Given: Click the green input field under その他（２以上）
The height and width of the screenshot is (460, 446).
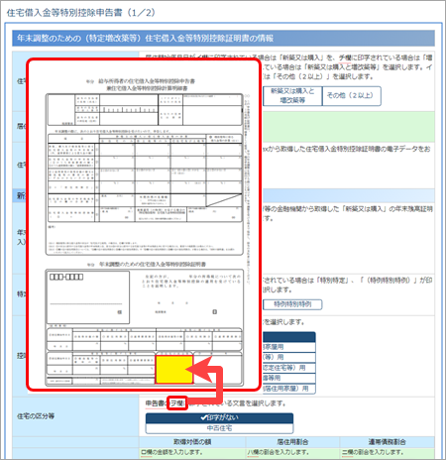Looking at the screenshot, I should (348, 127).
